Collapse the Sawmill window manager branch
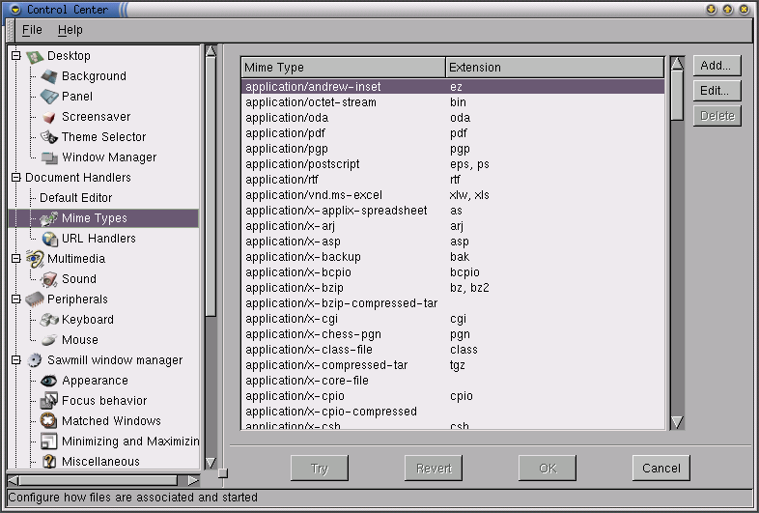Screen dimensions: 759x513 click(x=15, y=360)
